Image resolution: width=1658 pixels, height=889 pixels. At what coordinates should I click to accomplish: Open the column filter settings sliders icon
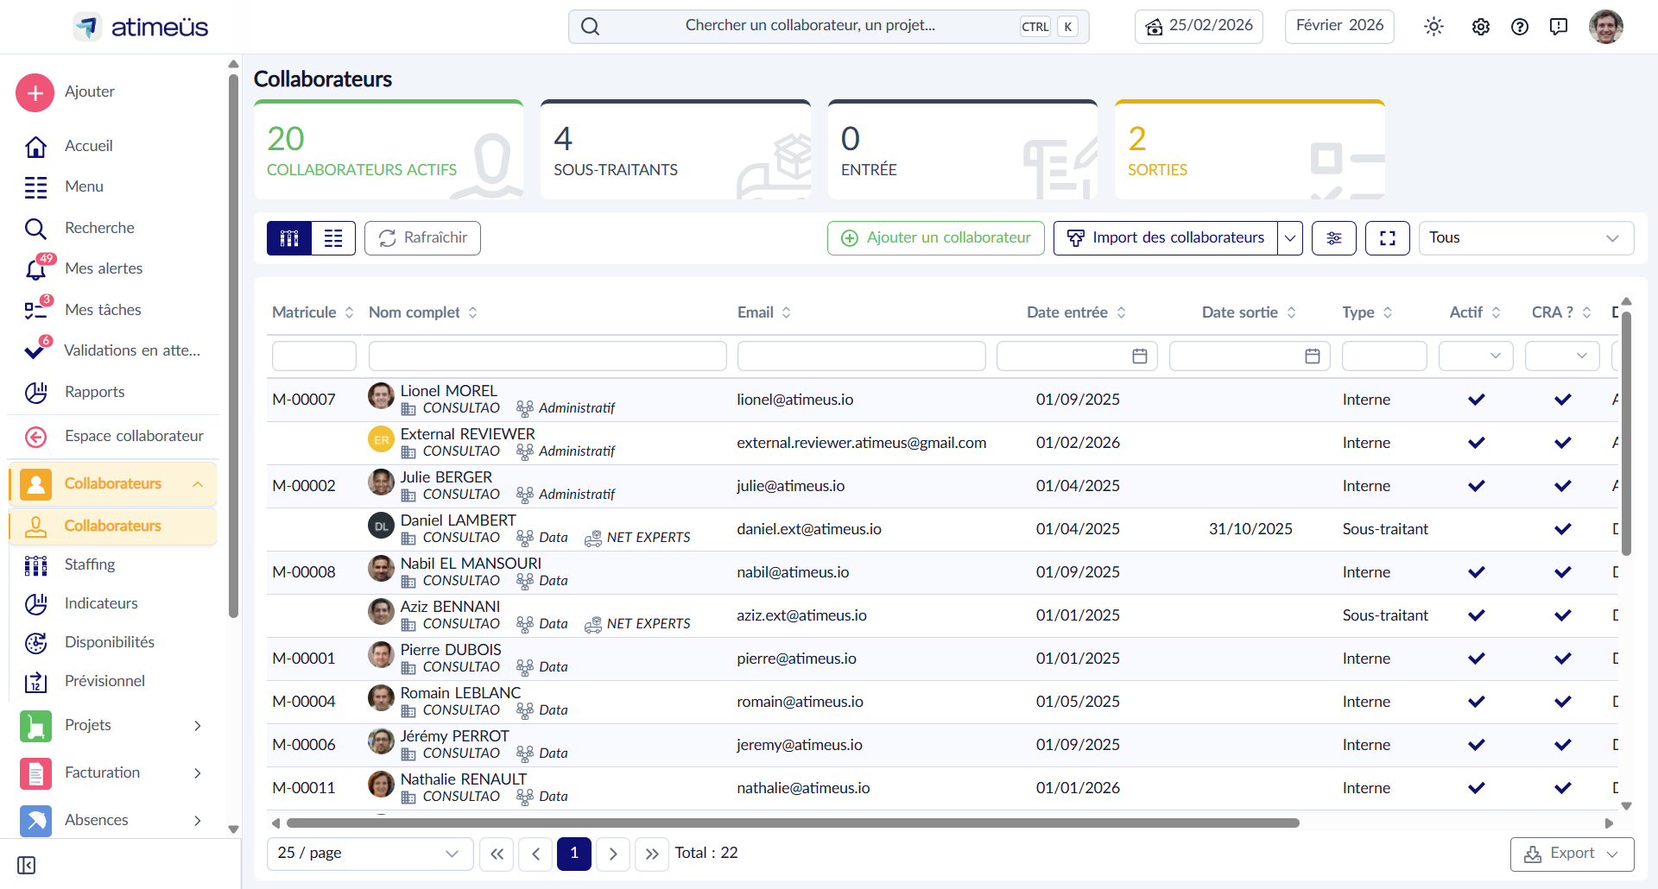[x=1334, y=238]
